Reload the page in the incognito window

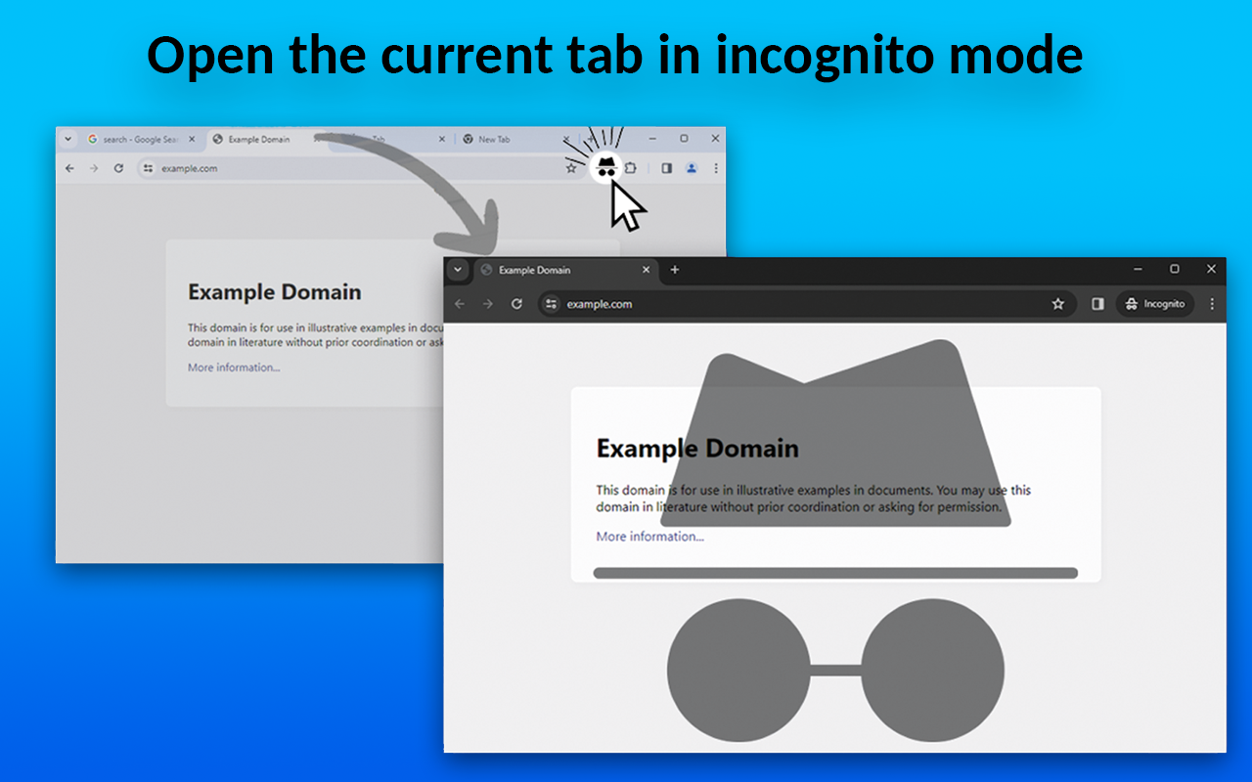(x=516, y=304)
